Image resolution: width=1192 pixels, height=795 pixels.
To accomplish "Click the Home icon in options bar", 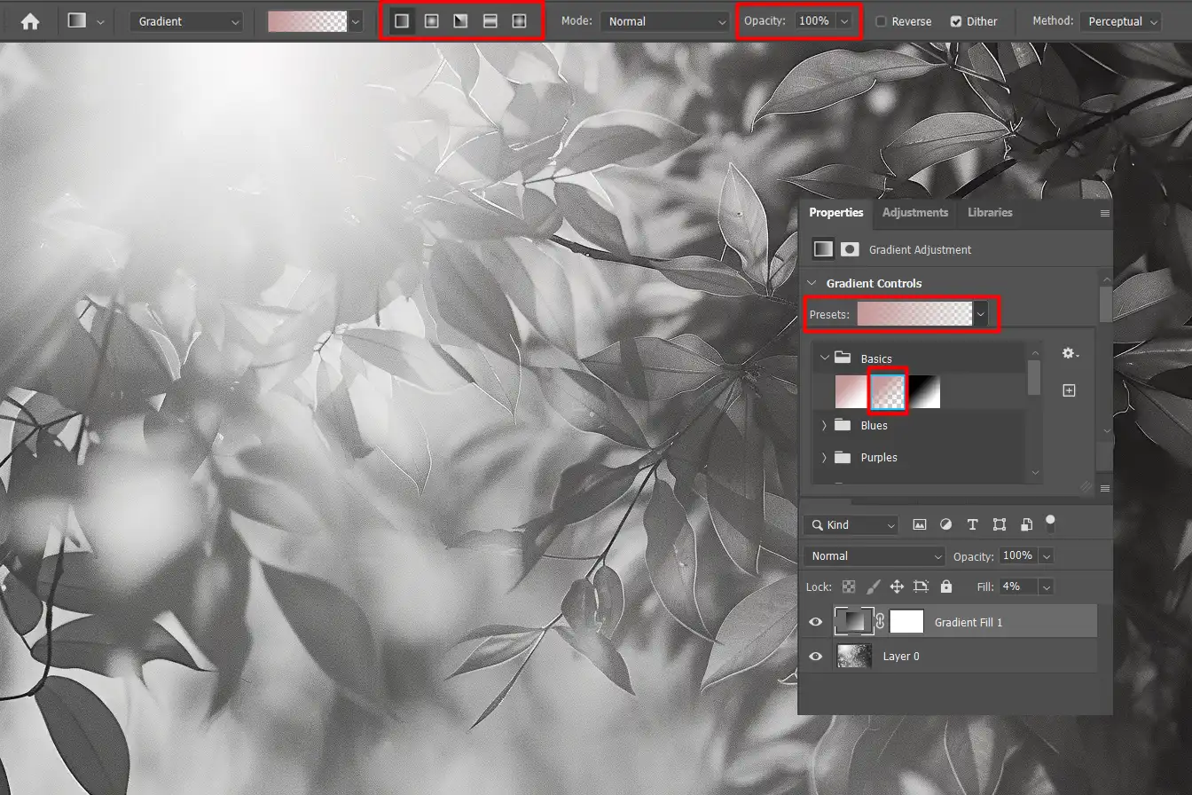I will tap(30, 21).
